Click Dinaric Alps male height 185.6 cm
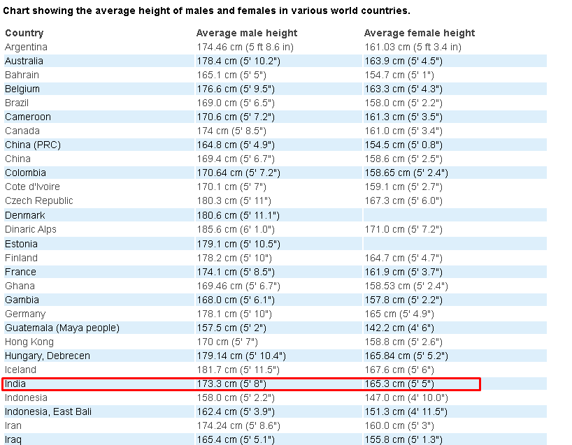Screen dimensions: 572x445 pos(236,229)
